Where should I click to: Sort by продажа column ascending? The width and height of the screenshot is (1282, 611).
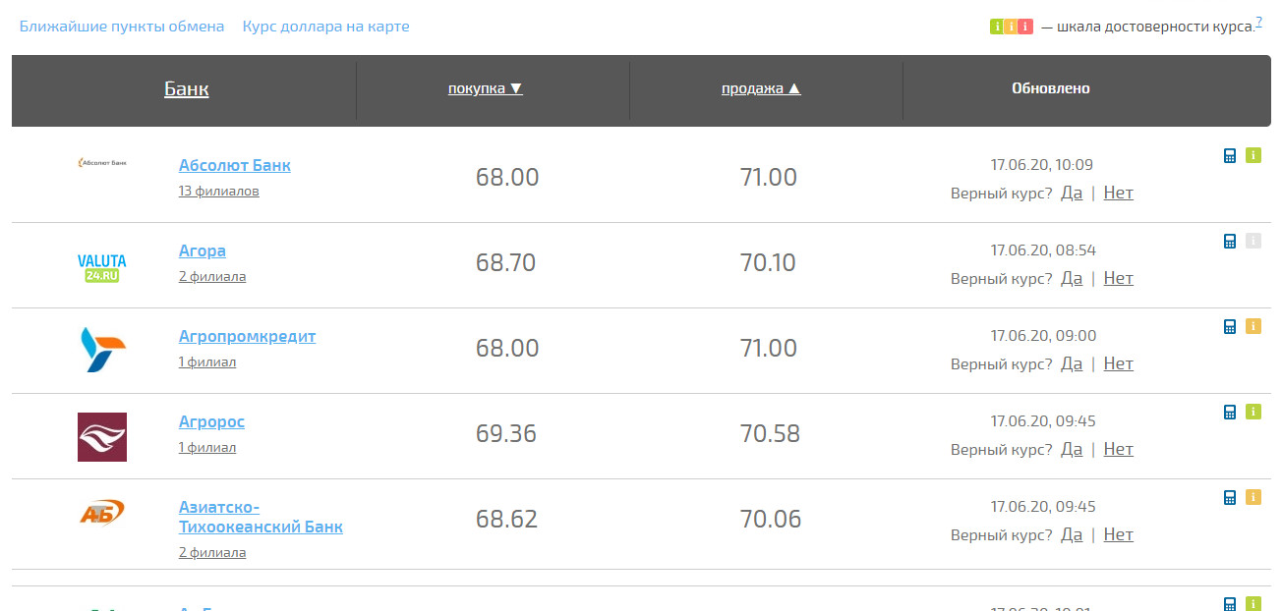click(761, 88)
